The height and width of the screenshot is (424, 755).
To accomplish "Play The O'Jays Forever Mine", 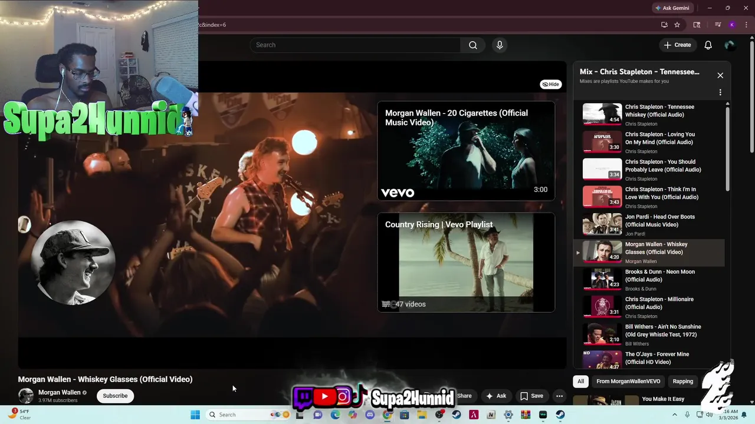I will pos(649,358).
